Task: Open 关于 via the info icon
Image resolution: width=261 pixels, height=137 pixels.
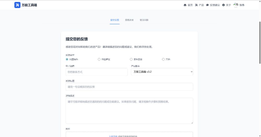Action: coord(223,5)
